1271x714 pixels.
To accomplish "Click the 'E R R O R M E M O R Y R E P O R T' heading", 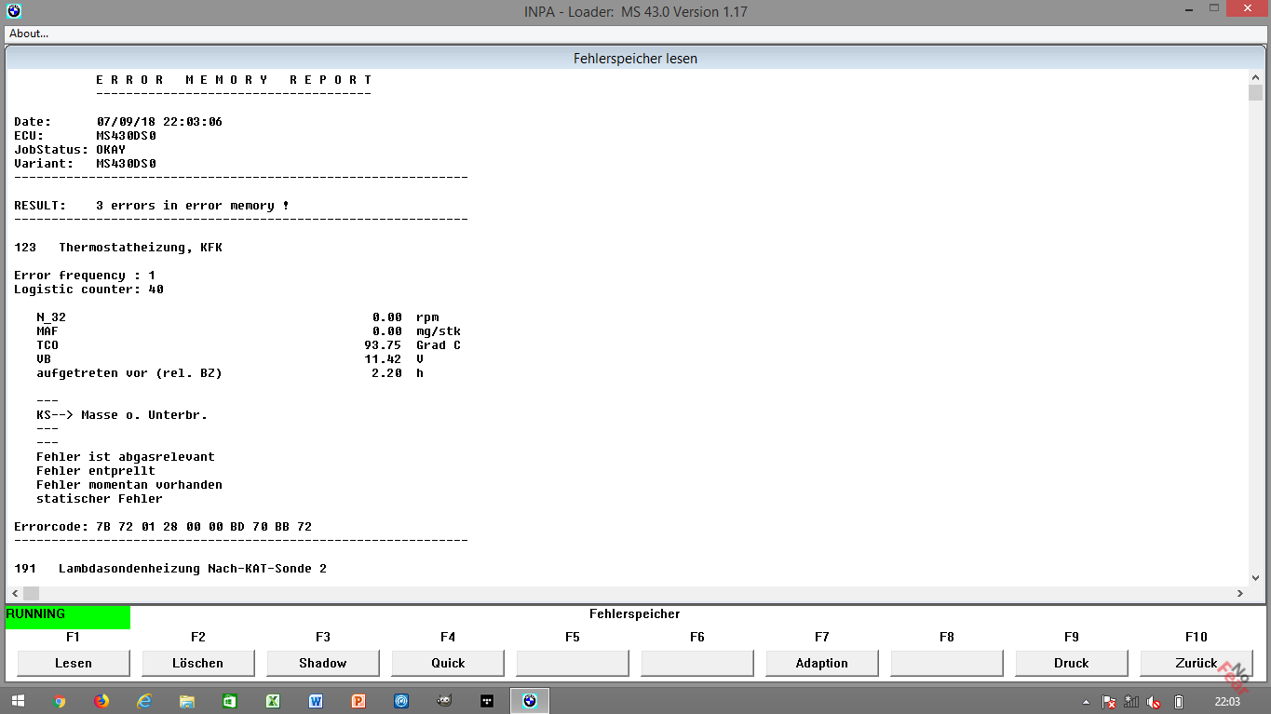I will [x=234, y=80].
